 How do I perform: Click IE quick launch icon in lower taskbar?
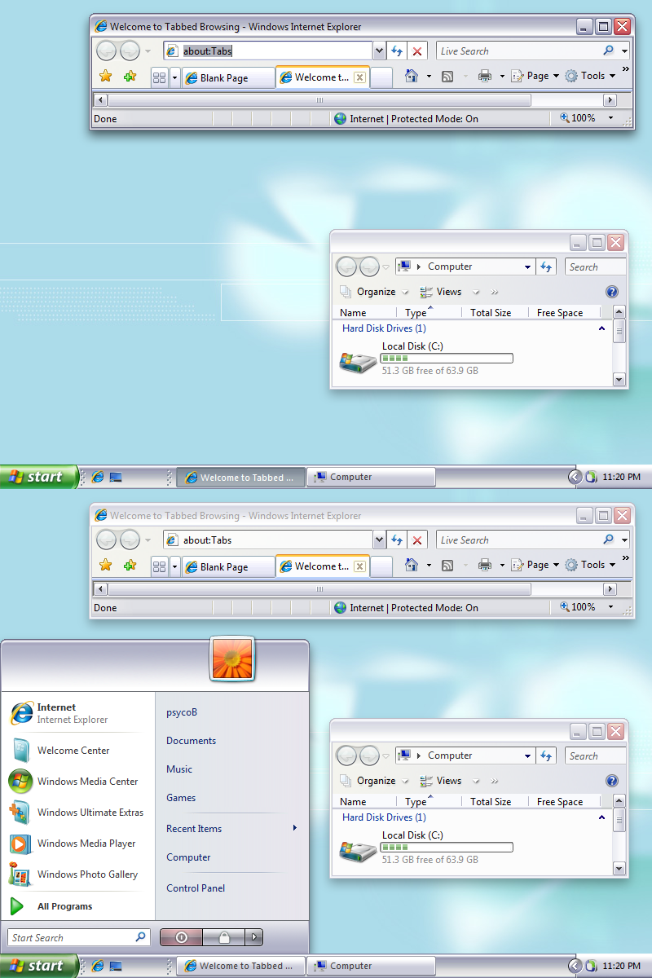(98, 966)
